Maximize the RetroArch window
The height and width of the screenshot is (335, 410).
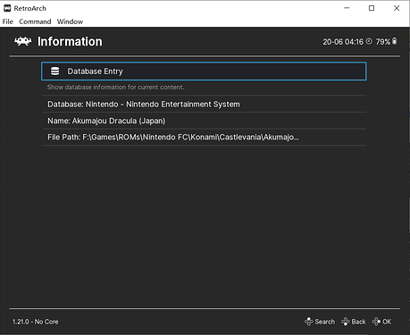pos(372,8)
